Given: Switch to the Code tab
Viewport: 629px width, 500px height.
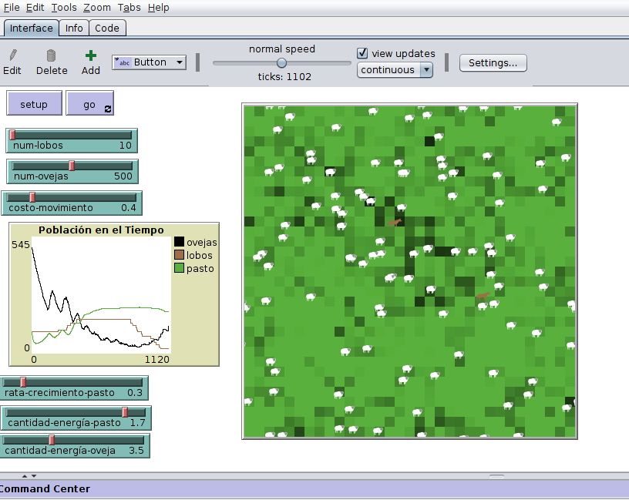Looking at the screenshot, I should (107, 28).
